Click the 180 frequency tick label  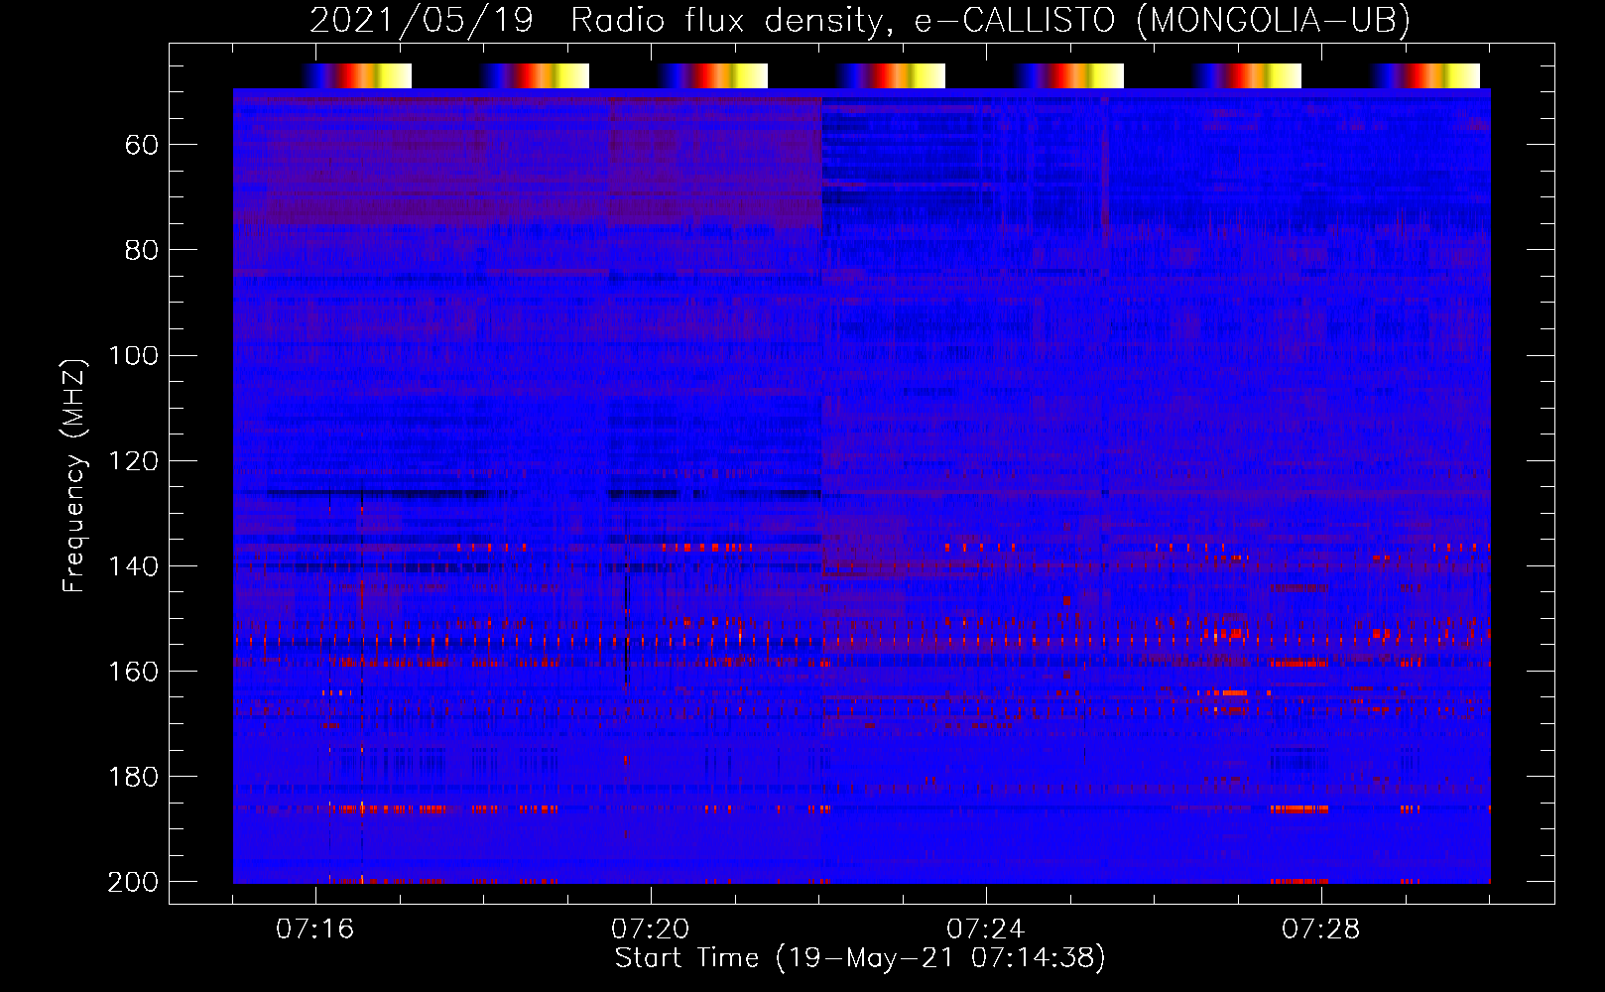133,777
